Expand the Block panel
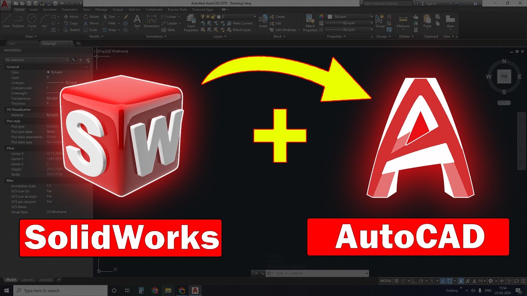Image resolution: width=527 pixels, height=296 pixels. click(x=279, y=37)
